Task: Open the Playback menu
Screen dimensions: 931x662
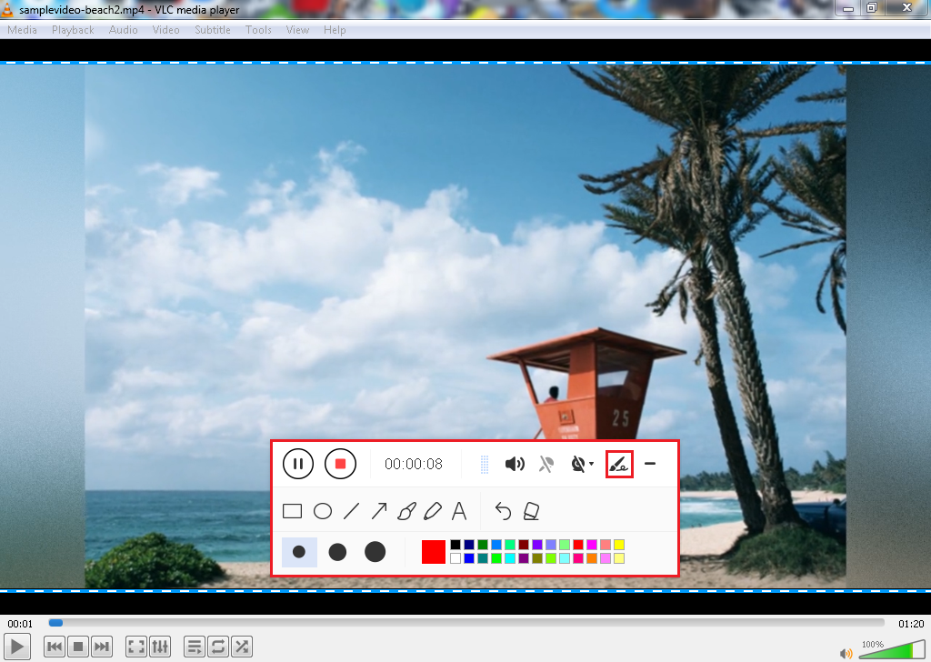Action: (72, 29)
